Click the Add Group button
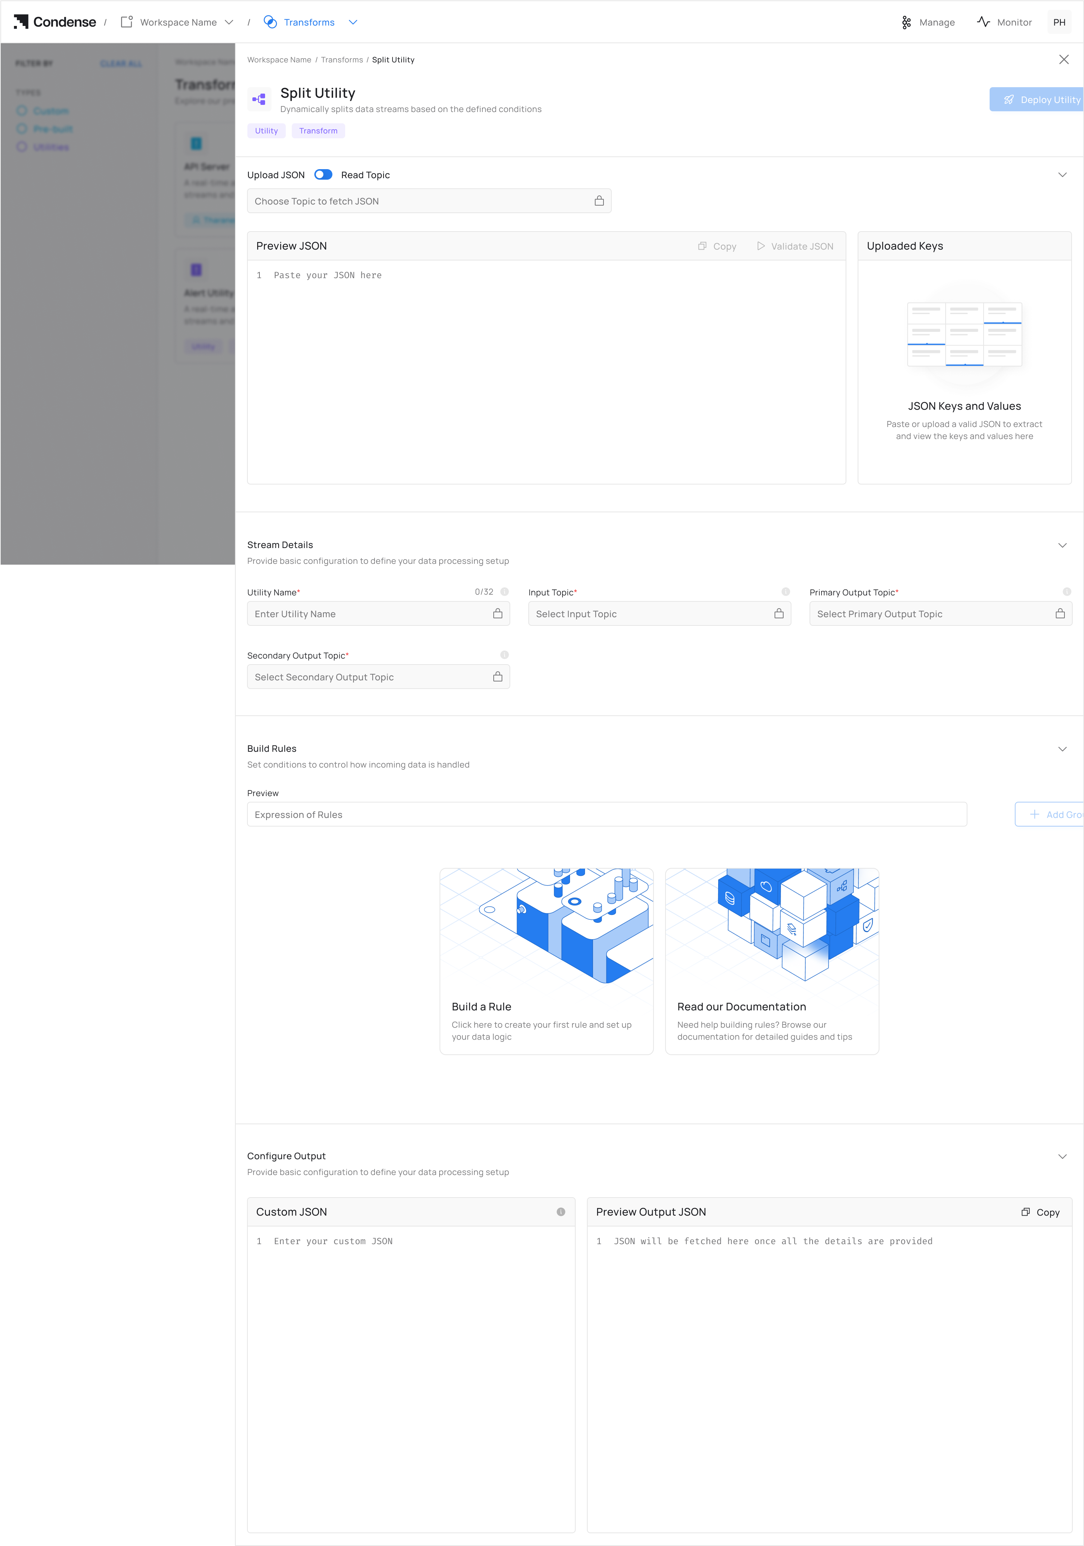The image size is (1084, 1546). tap(1049, 814)
